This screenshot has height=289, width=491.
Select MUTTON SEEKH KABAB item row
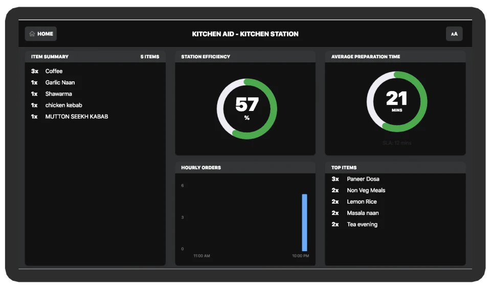tap(95, 117)
